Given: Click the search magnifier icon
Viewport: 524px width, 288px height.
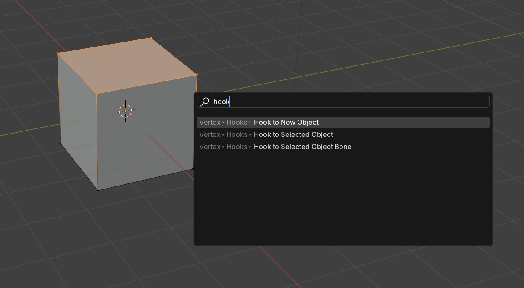Looking at the screenshot, I should coord(205,102).
